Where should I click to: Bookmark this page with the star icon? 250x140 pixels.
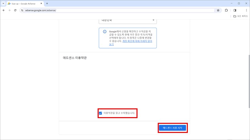pos(218,10)
